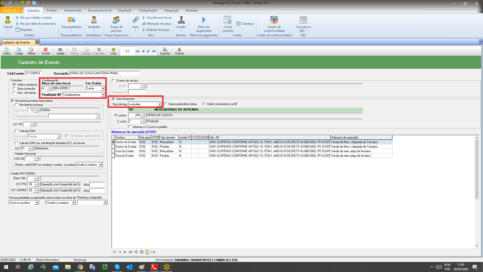Toggle the Gera financeiro checkbox
Screen dimensions: 483x272
114,99
